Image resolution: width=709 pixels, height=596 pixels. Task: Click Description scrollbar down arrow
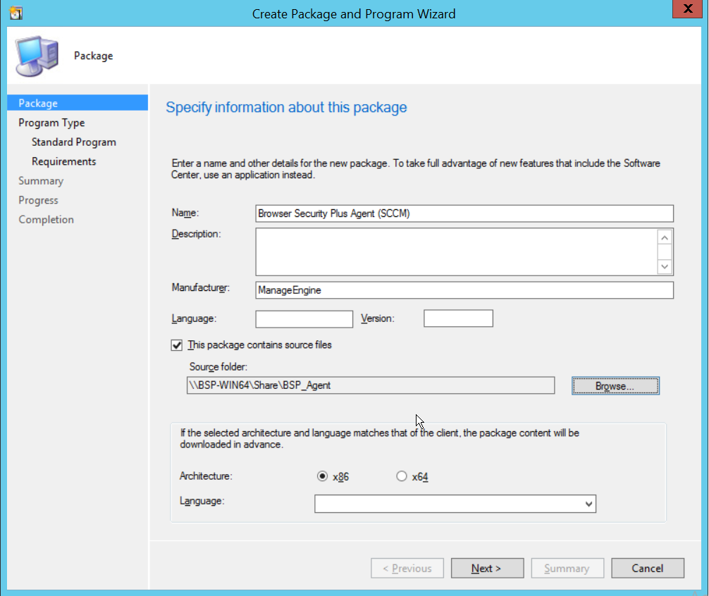point(664,266)
